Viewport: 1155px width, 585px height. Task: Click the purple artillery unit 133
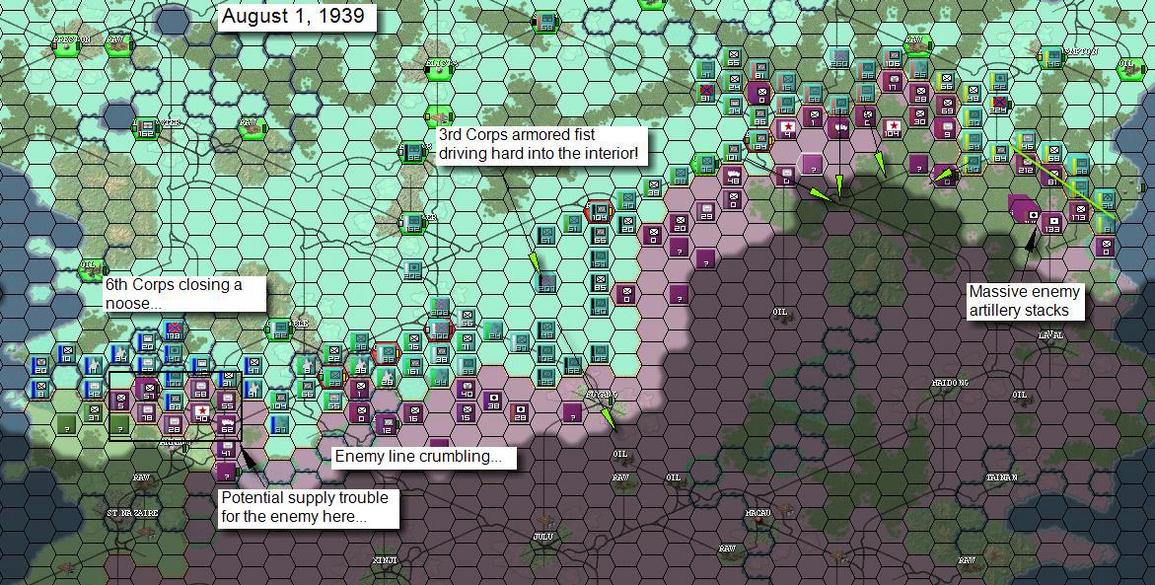[x=1051, y=224]
